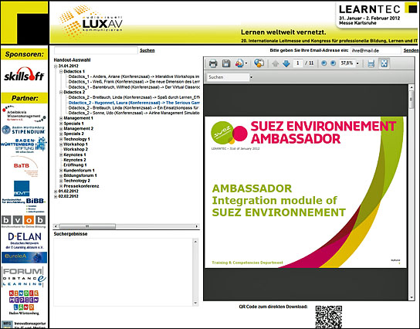Collapse the Didactics 1 node

[61, 72]
